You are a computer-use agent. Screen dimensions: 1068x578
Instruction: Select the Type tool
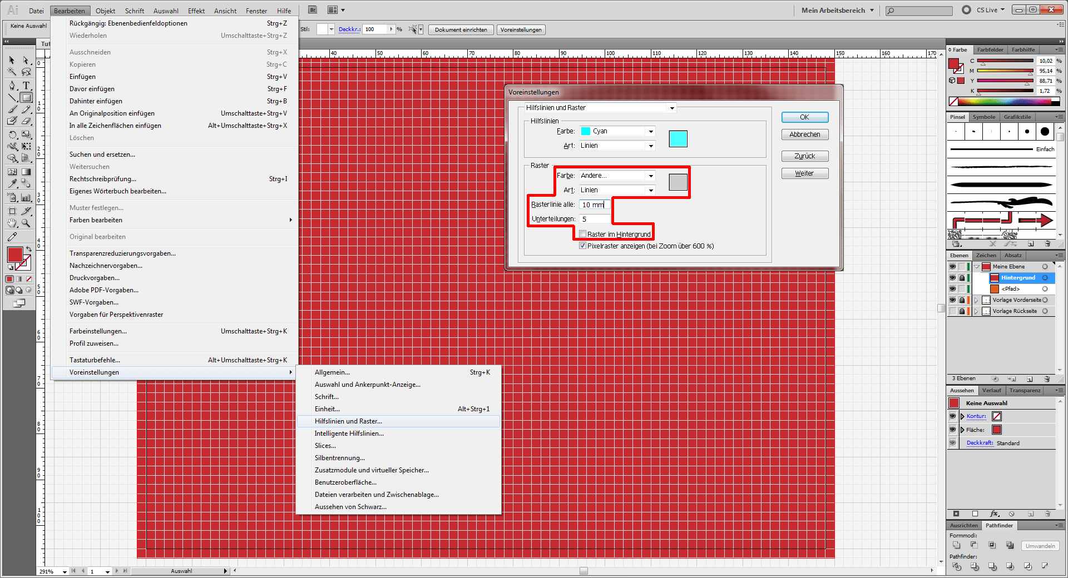[26, 86]
